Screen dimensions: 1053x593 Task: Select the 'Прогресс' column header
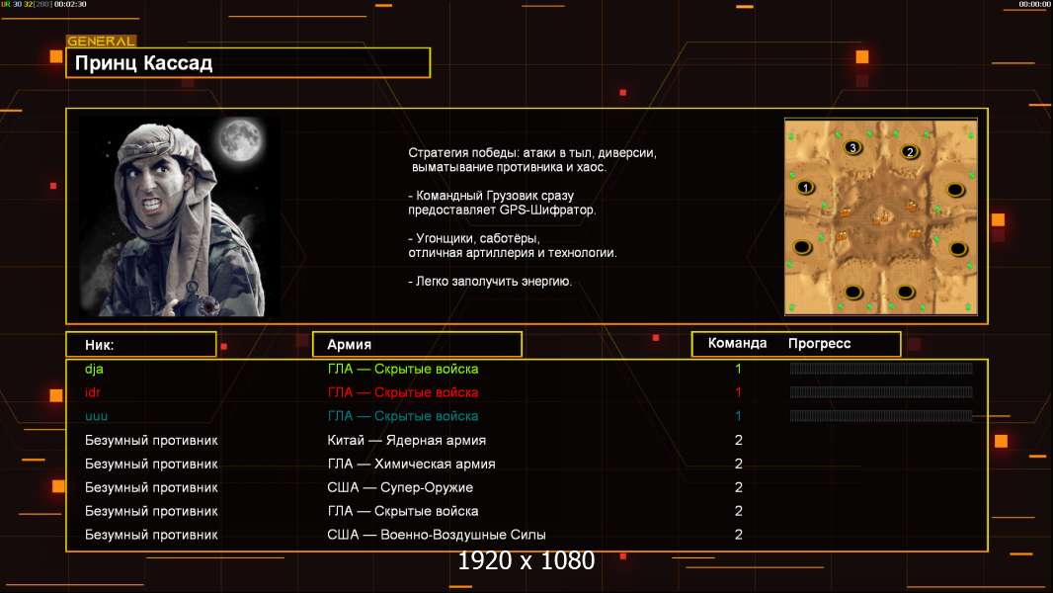pyautogui.click(x=819, y=344)
